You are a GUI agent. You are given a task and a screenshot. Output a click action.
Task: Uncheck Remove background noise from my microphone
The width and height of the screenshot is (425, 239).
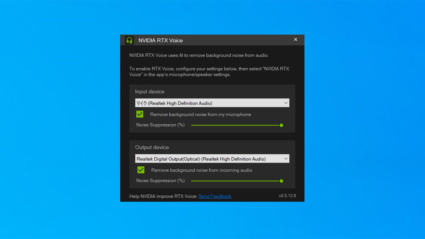140,114
